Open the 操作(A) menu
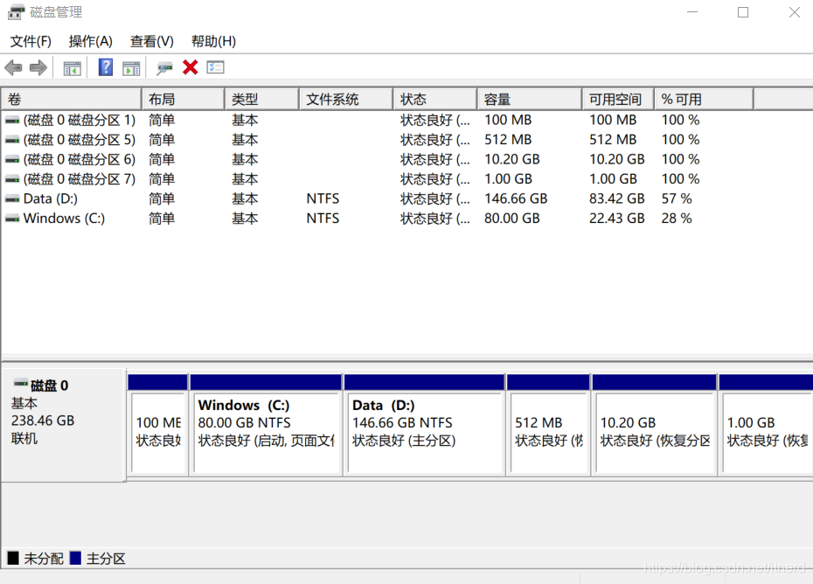This screenshot has width=813, height=584. pyautogui.click(x=90, y=41)
